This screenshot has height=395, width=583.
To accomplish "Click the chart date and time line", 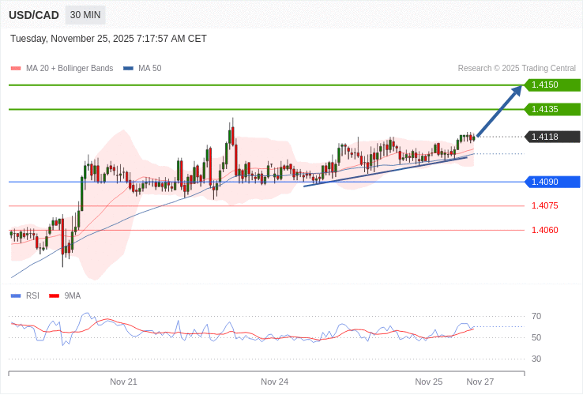I will (108, 39).
